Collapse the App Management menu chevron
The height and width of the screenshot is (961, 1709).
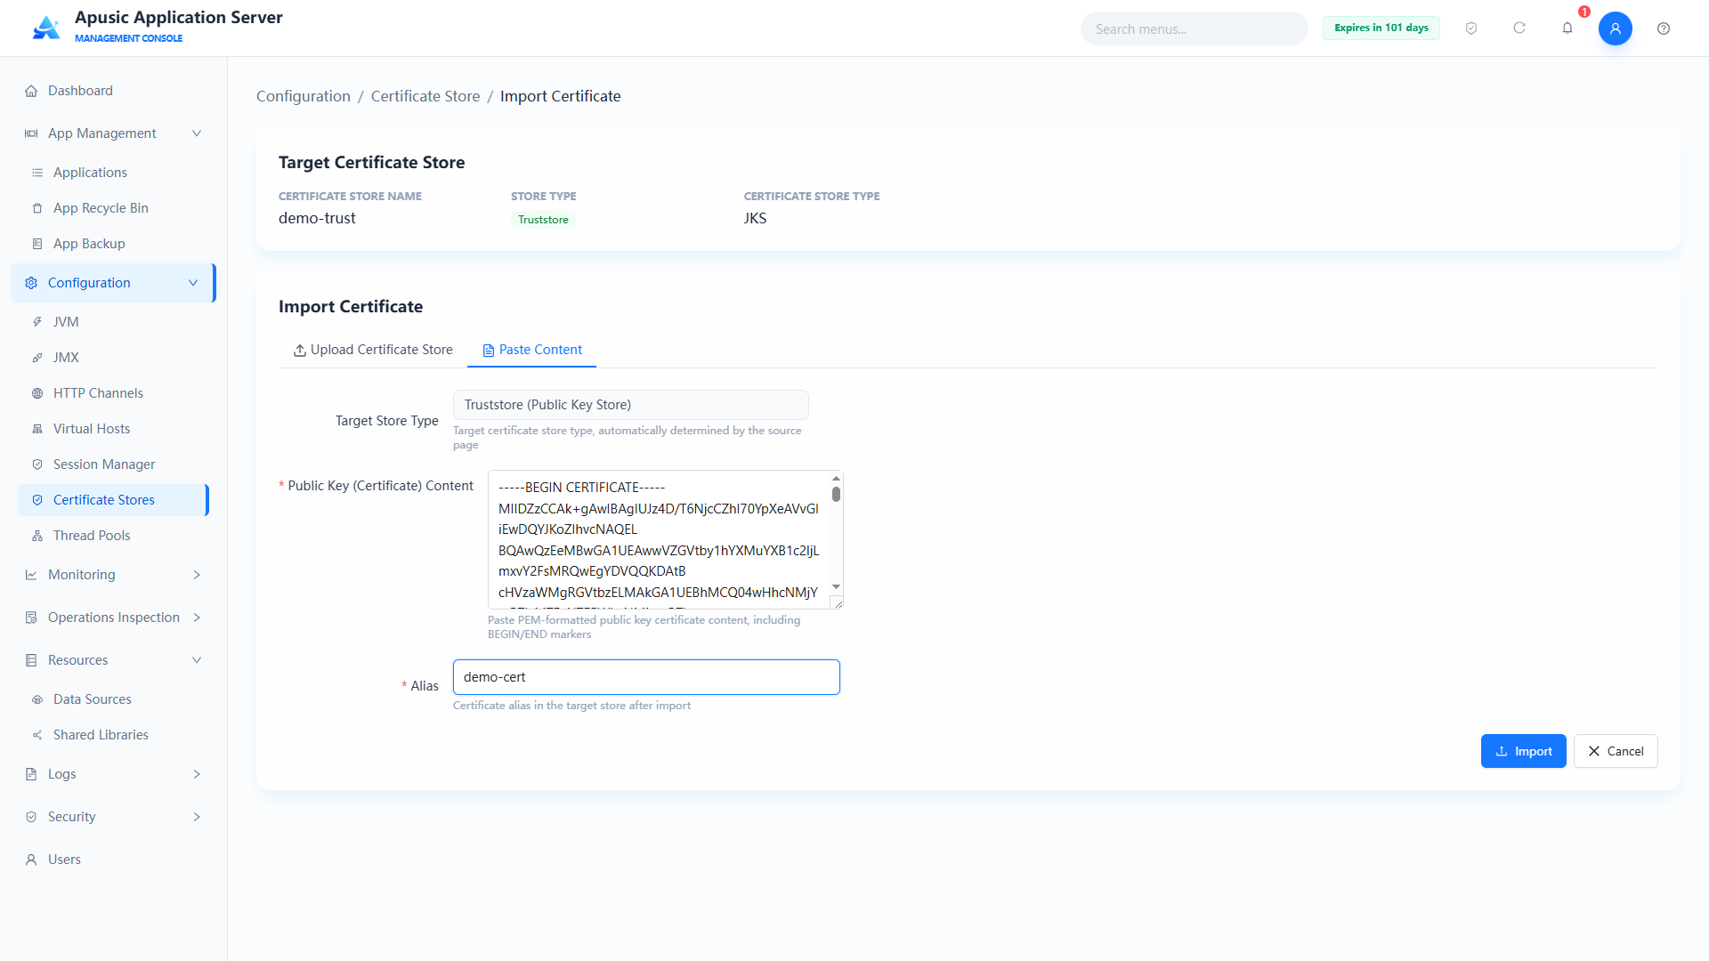click(197, 133)
